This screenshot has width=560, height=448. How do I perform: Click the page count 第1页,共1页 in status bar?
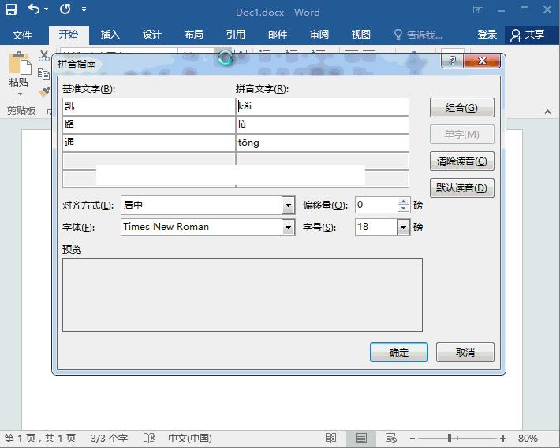(40, 438)
